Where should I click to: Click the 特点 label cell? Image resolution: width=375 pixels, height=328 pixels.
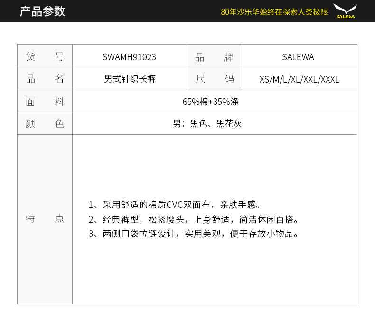(45, 219)
